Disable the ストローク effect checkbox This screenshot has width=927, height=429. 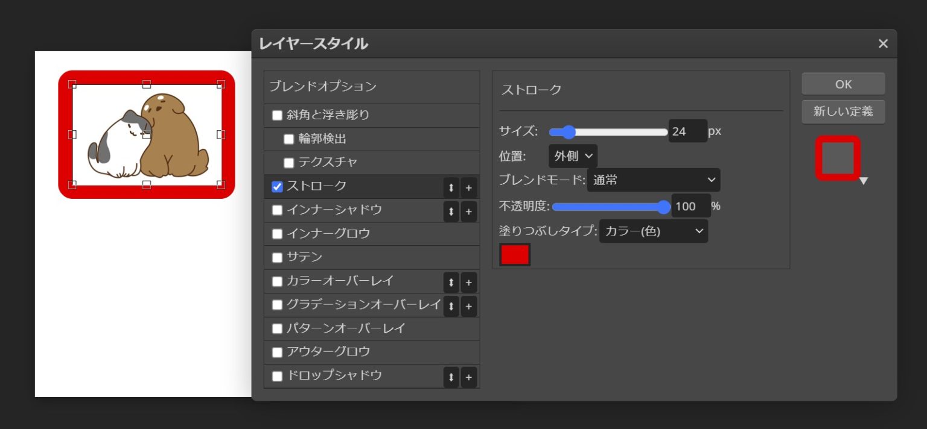(277, 187)
